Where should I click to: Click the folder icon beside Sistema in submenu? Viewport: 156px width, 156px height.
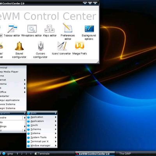click(28, 133)
